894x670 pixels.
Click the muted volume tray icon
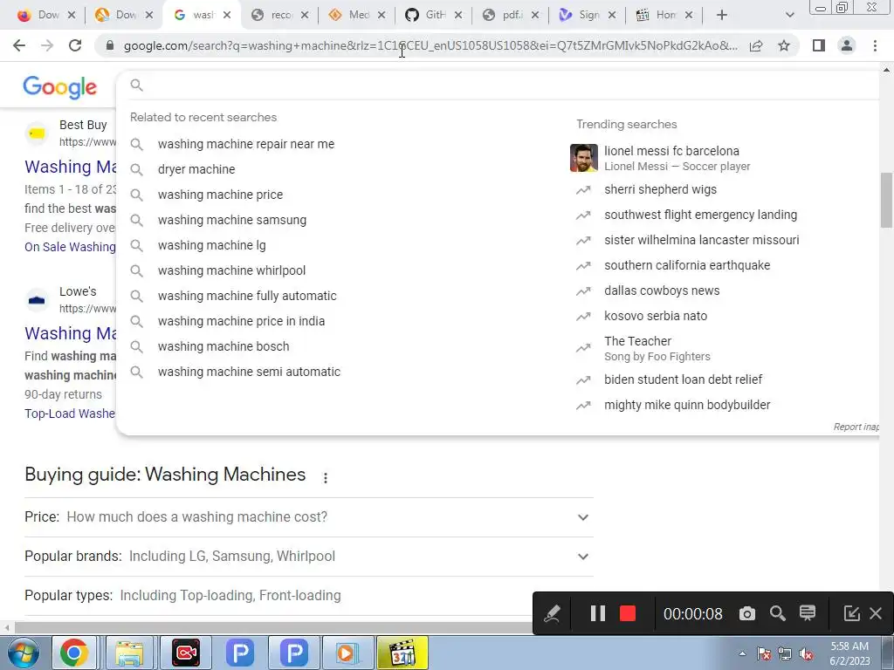[806, 654]
